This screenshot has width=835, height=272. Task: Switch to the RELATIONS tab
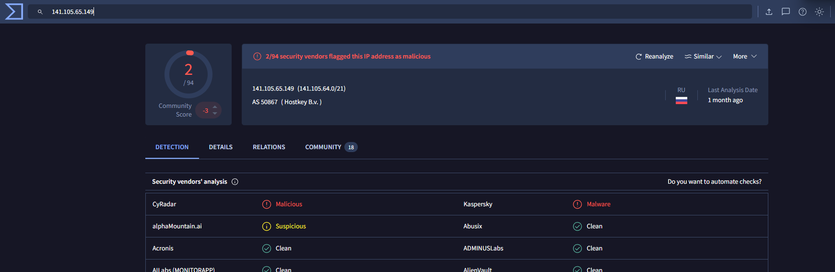point(269,147)
